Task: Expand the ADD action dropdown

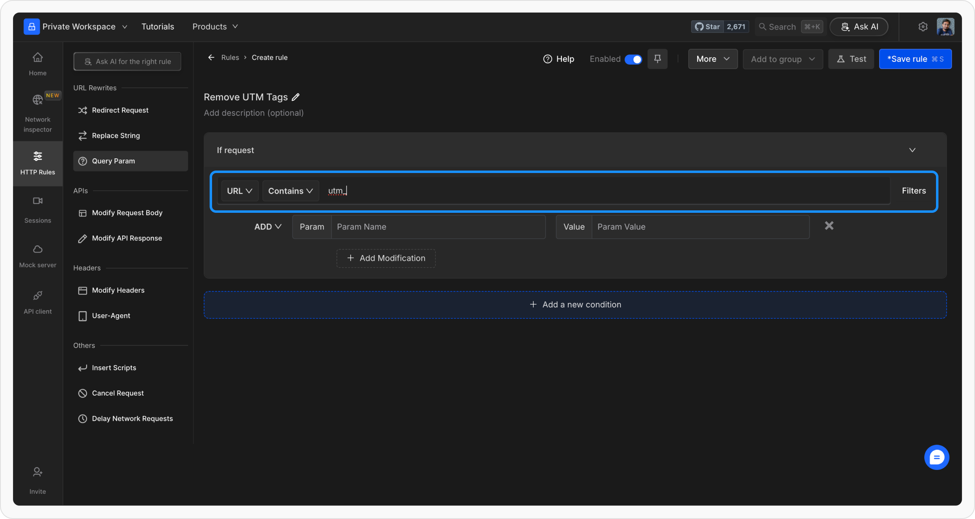Action: point(268,227)
